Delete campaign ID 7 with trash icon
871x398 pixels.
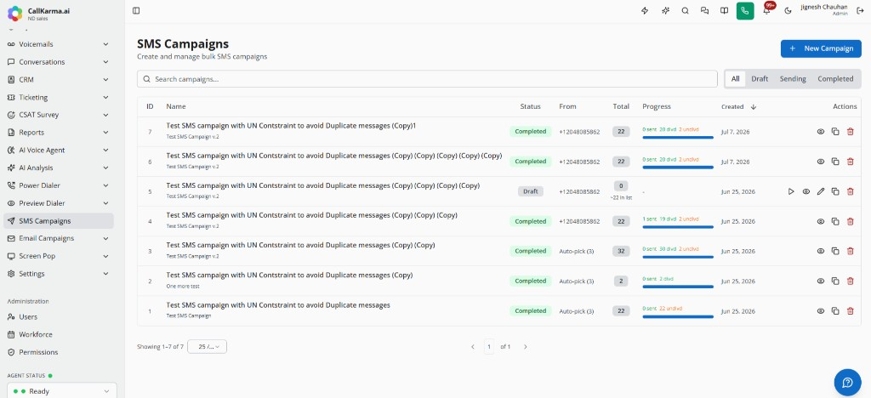click(x=850, y=132)
